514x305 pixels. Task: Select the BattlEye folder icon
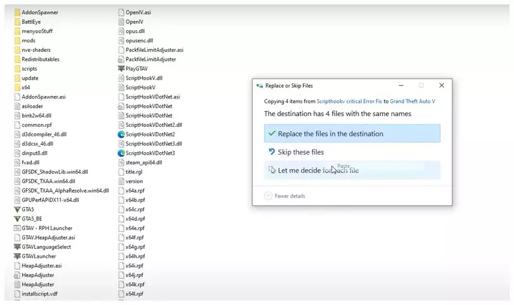pyautogui.click(x=18, y=22)
